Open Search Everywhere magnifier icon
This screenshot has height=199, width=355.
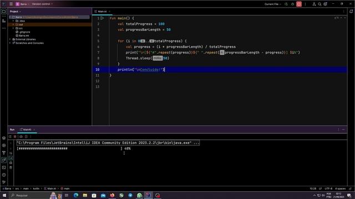(319, 4)
